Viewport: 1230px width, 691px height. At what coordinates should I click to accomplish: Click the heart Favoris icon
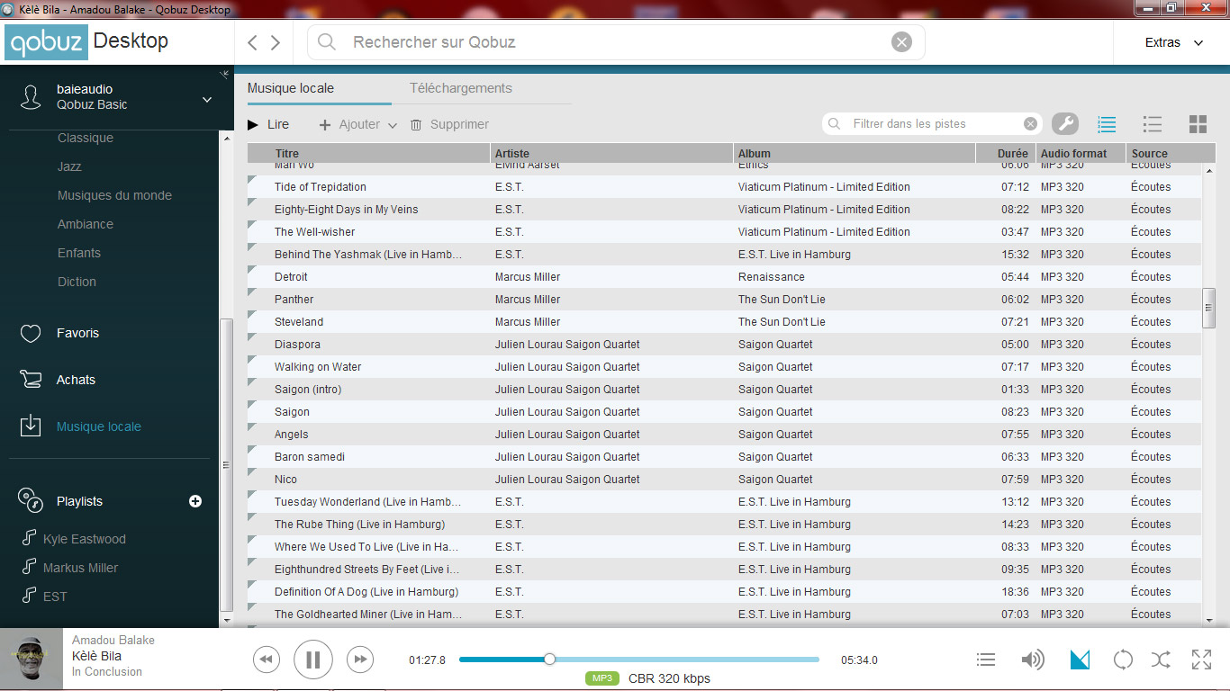[x=31, y=334]
